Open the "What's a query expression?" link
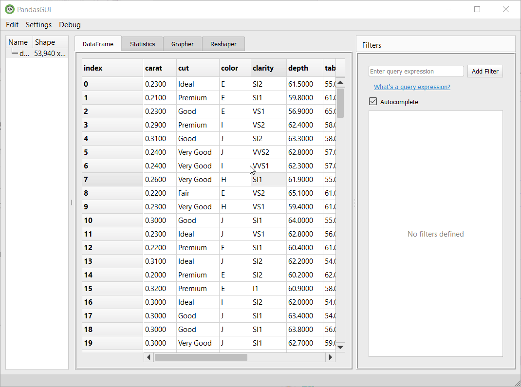The height and width of the screenshot is (387, 521). 412,87
